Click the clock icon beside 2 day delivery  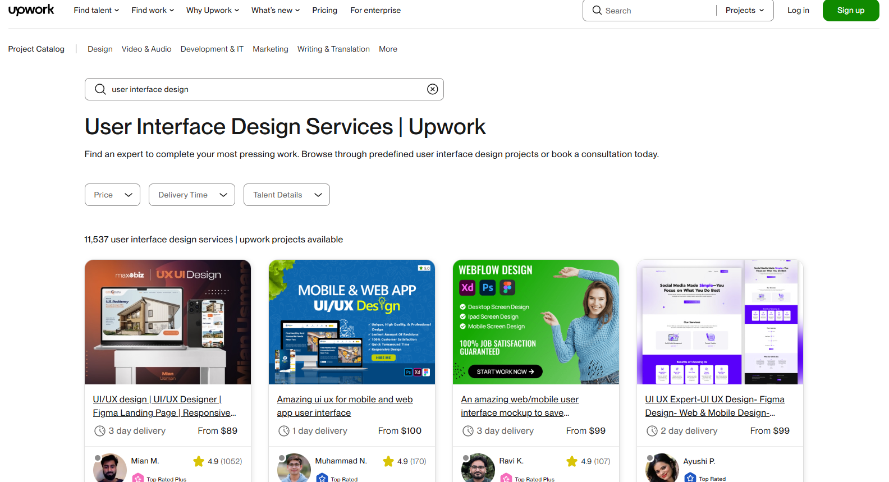pyautogui.click(x=652, y=431)
